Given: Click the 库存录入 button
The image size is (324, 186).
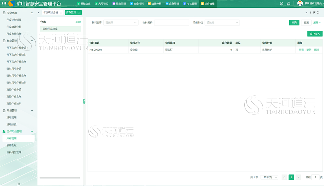Looking at the screenshot, I should pos(315,34).
